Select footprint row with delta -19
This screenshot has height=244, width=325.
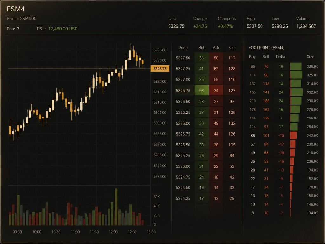(x=283, y=153)
